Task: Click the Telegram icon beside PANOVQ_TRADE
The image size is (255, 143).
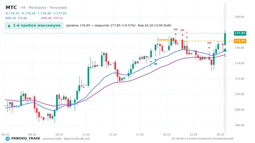Action: click(x=8, y=139)
